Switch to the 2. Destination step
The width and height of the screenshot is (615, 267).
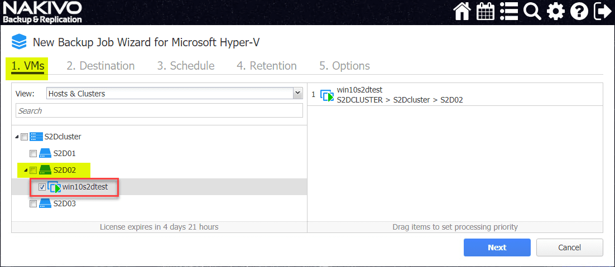coord(100,66)
